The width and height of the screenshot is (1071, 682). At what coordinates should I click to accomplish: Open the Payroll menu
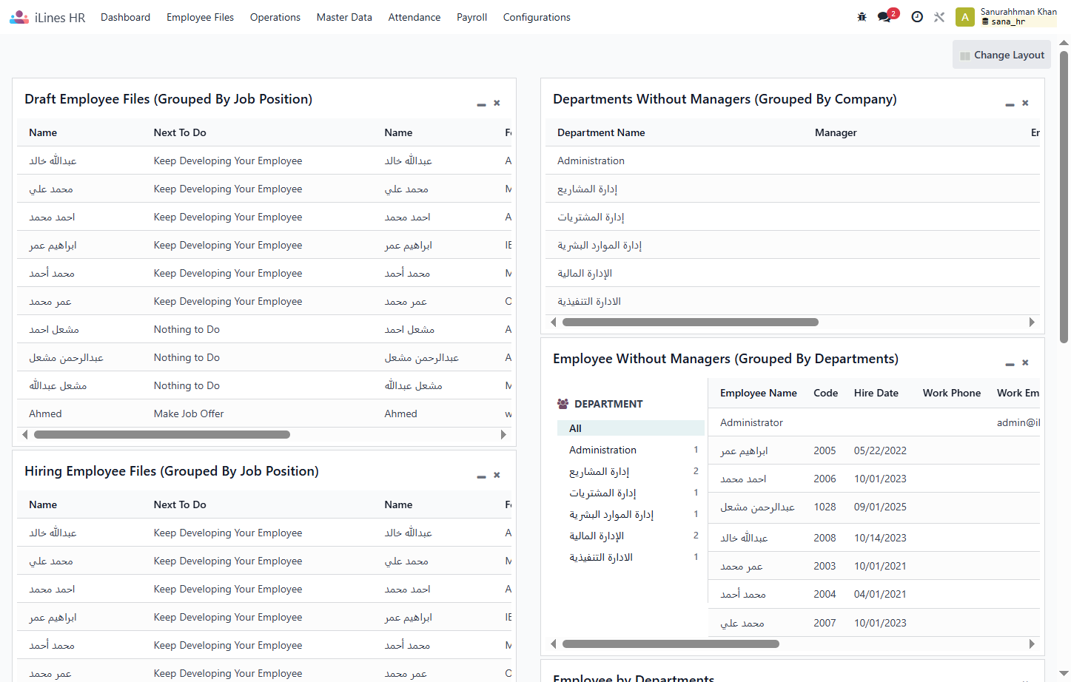pos(471,17)
